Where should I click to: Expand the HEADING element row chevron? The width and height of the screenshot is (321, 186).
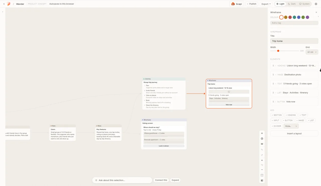(276, 66)
